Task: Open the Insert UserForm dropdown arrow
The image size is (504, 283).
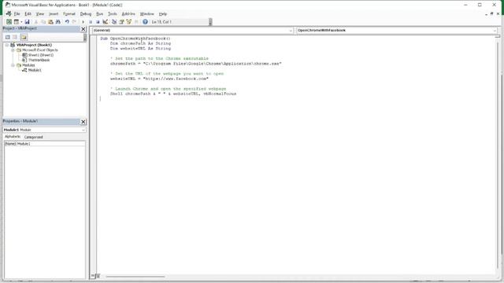Action: 21,22
